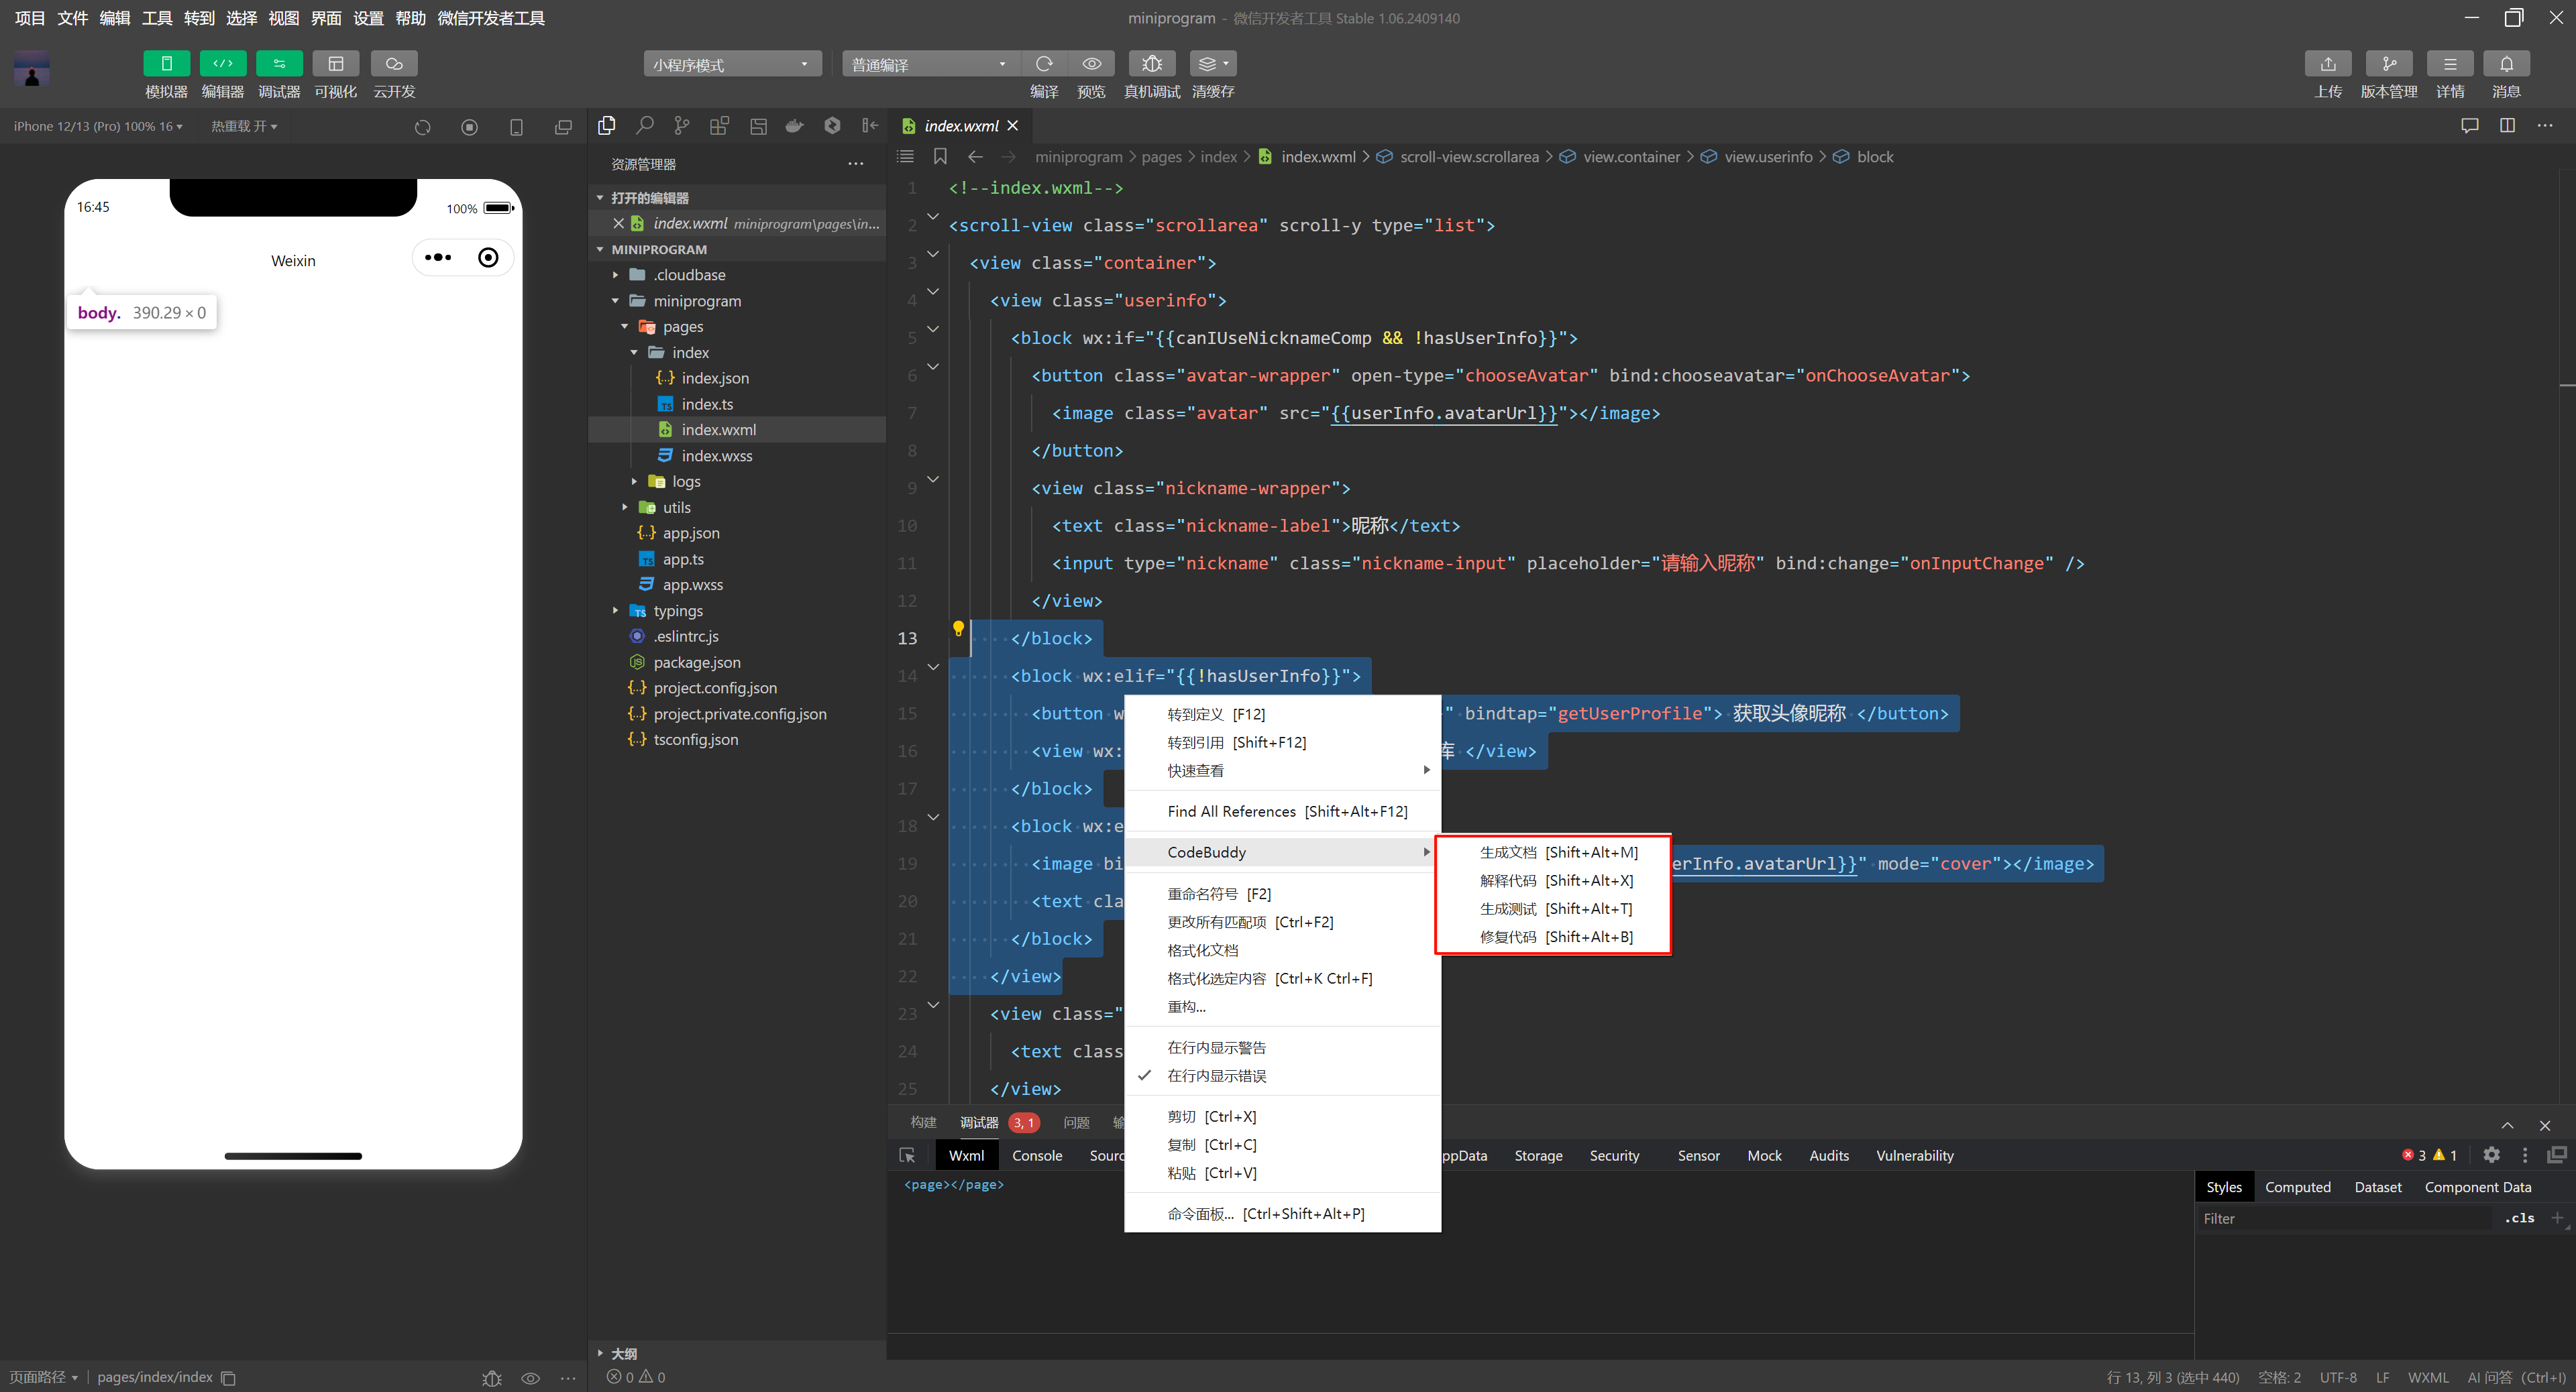Open the 消息 notifications icon
The image size is (2576, 1392).
point(2507,63)
